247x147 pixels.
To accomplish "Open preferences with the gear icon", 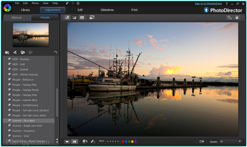I will 78,3.
